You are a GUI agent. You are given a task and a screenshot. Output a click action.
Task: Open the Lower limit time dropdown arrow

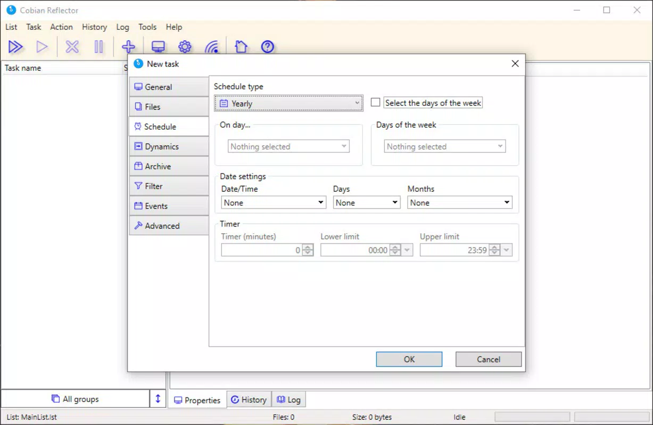408,250
